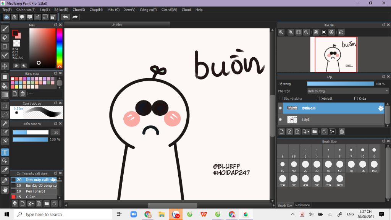Delete palette color with trash icon
This screenshot has height=220, width=391.
click(23, 94)
